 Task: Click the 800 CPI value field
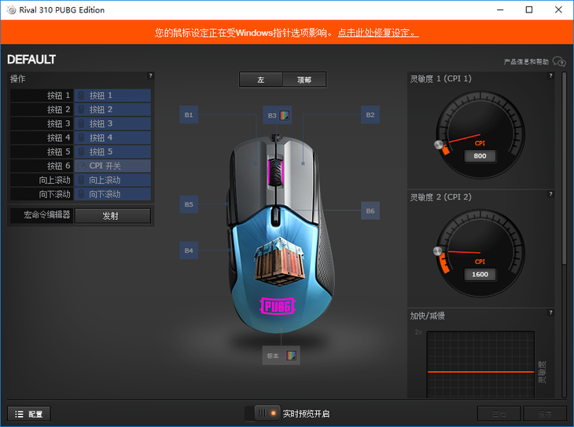pos(480,156)
